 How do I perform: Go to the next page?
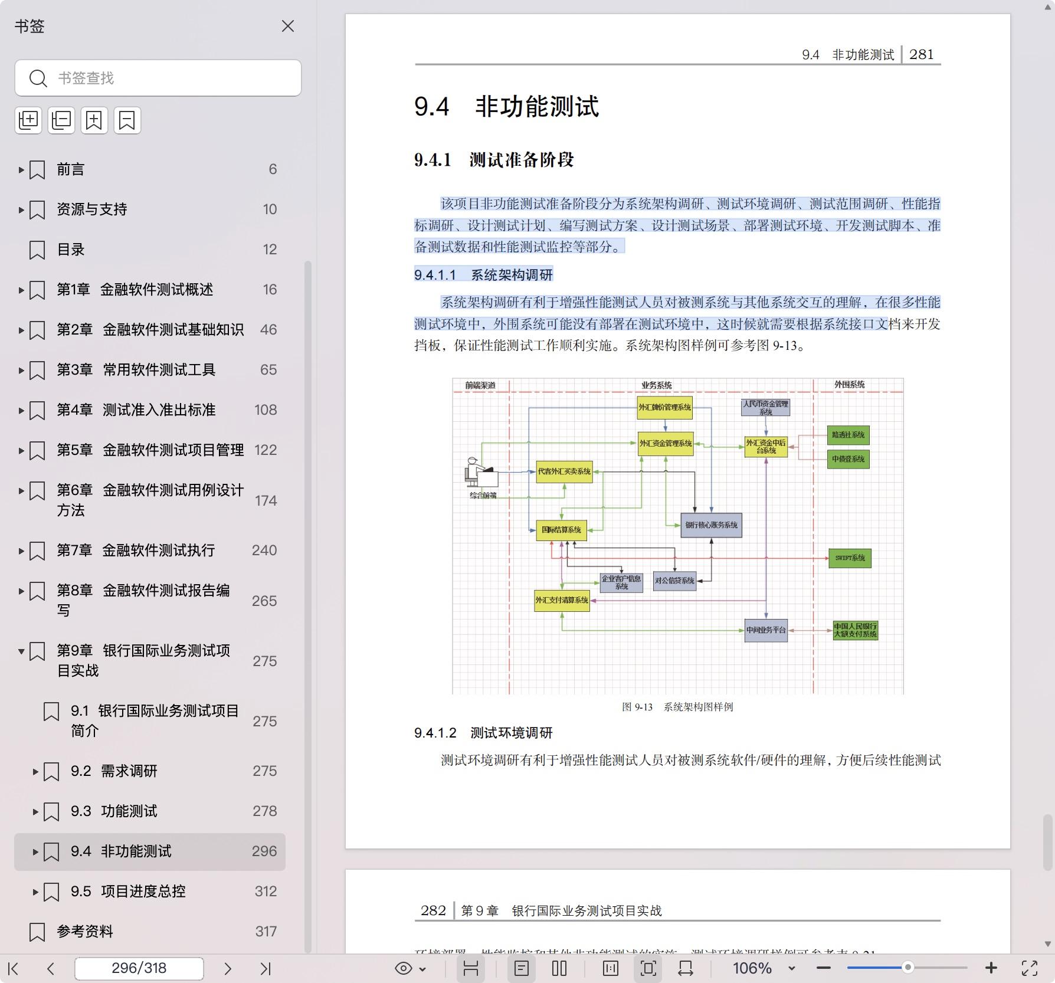click(x=228, y=968)
